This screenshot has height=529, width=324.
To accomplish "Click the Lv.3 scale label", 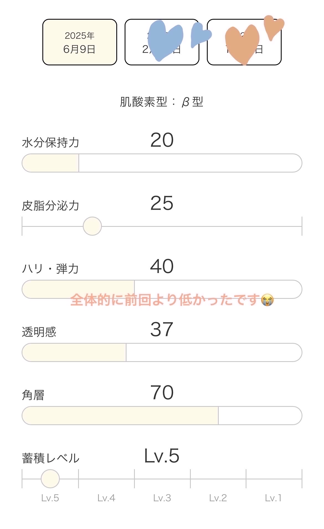I will [x=162, y=498].
